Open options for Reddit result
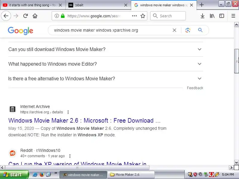Image resolution: width=239 pixels, height=179 pixels. tap(70, 156)
